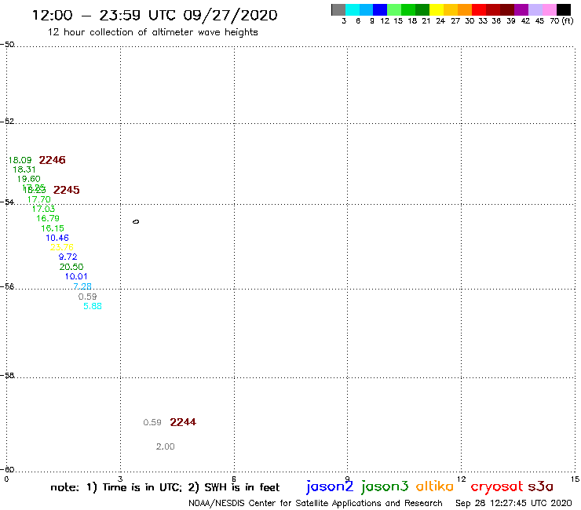The width and height of the screenshot is (581, 510).
Task: Click the 17.70 wave height value
Action: pyautogui.click(x=39, y=199)
